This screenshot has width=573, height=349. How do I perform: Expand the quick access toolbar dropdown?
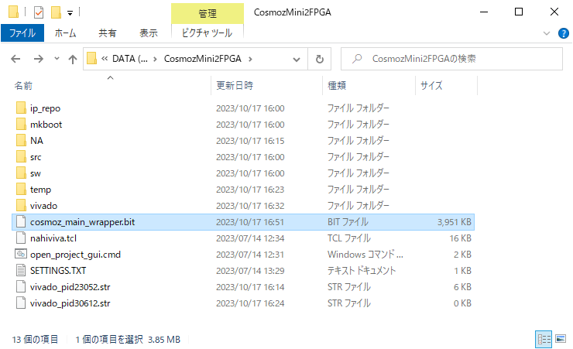pyautogui.click(x=70, y=13)
